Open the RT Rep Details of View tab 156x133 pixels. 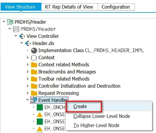[70, 7]
